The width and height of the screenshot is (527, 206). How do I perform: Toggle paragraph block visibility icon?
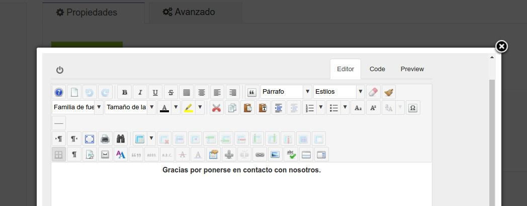pyautogui.click(x=74, y=154)
